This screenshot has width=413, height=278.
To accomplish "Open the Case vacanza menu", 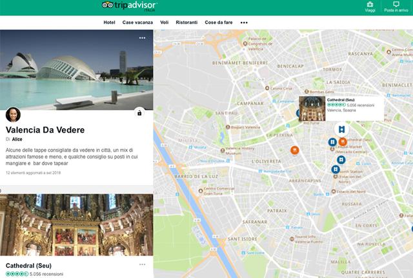I will pyautogui.click(x=137, y=23).
